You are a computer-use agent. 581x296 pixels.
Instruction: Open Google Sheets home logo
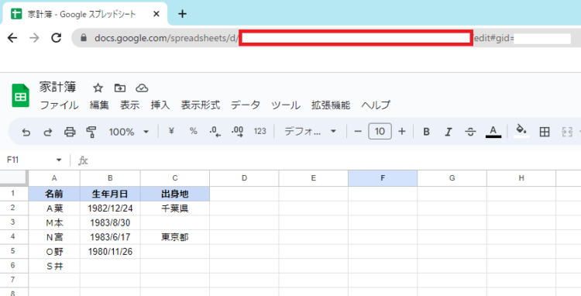(x=20, y=95)
